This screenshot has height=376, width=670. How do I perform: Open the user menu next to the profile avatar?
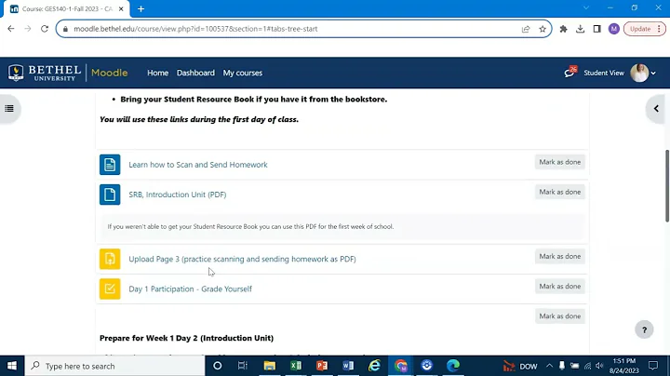[653, 74]
